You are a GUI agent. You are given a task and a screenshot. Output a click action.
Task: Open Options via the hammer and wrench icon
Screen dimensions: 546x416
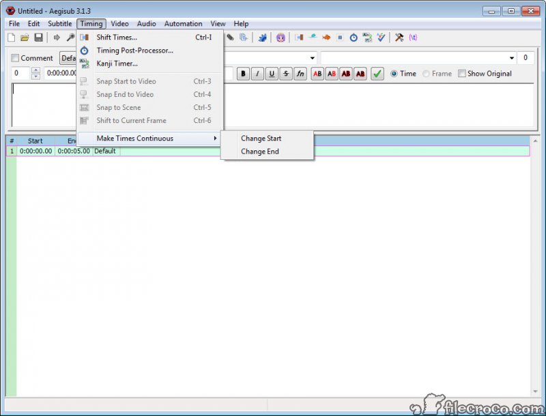(x=399, y=38)
